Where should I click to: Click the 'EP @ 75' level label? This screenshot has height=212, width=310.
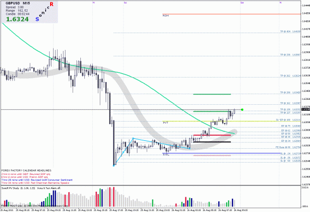point(291,126)
